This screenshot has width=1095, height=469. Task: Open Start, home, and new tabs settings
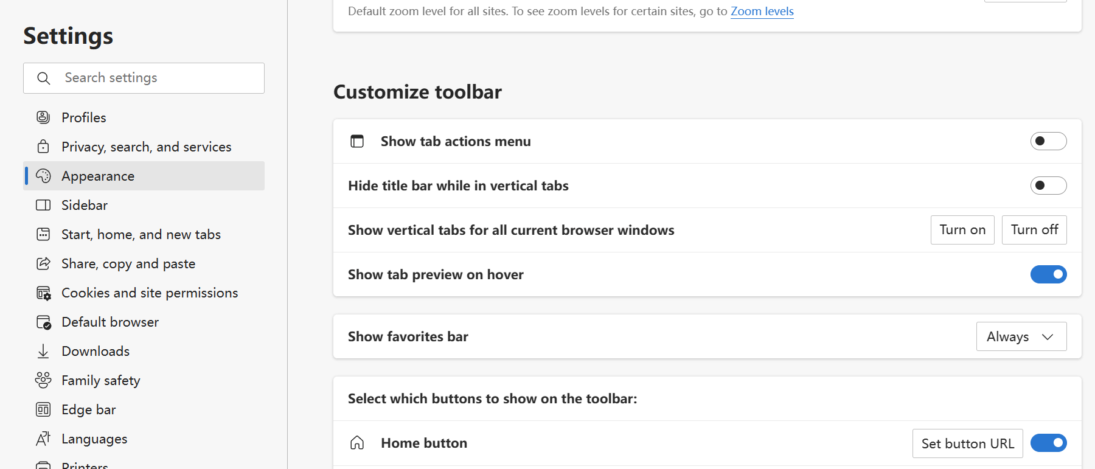point(141,234)
